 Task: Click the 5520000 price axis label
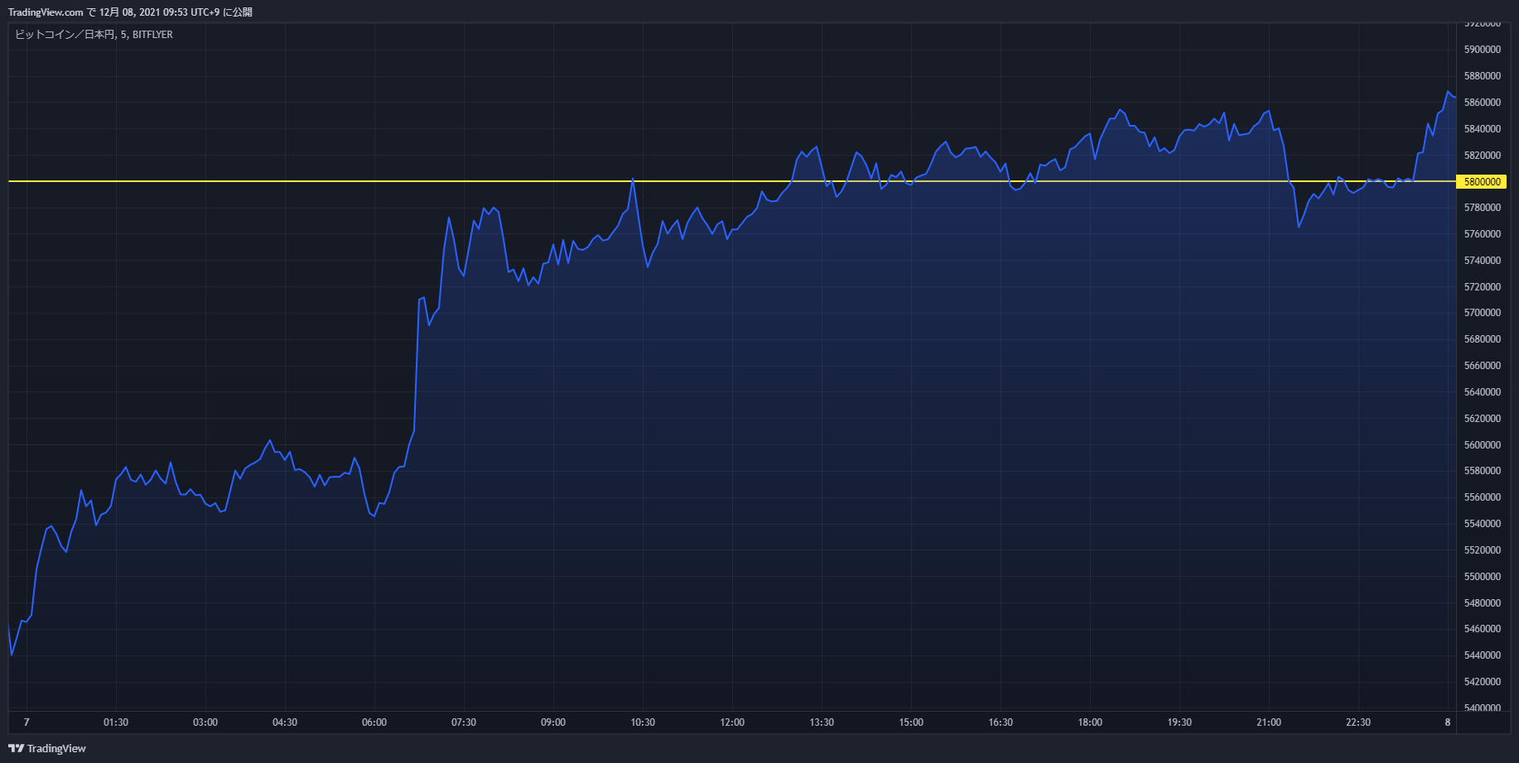tap(1483, 550)
